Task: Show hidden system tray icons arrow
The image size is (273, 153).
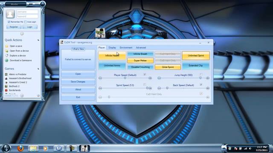Action: click(224, 148)
